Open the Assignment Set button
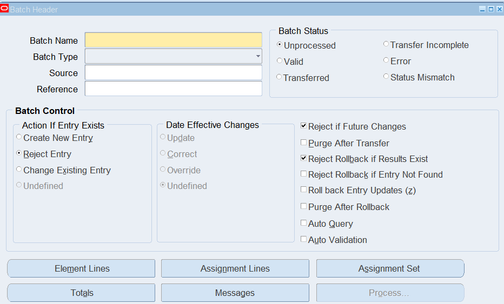The image size is (504, 304). pos(390,268)
